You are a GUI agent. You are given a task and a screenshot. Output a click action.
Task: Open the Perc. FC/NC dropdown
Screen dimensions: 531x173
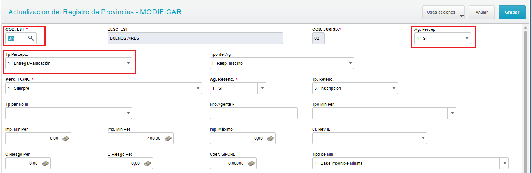[197, 88]
